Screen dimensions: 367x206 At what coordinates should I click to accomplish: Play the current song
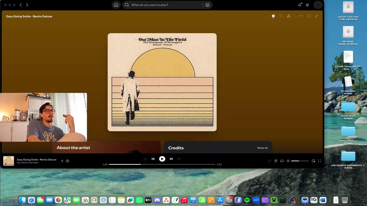(162, 159)
